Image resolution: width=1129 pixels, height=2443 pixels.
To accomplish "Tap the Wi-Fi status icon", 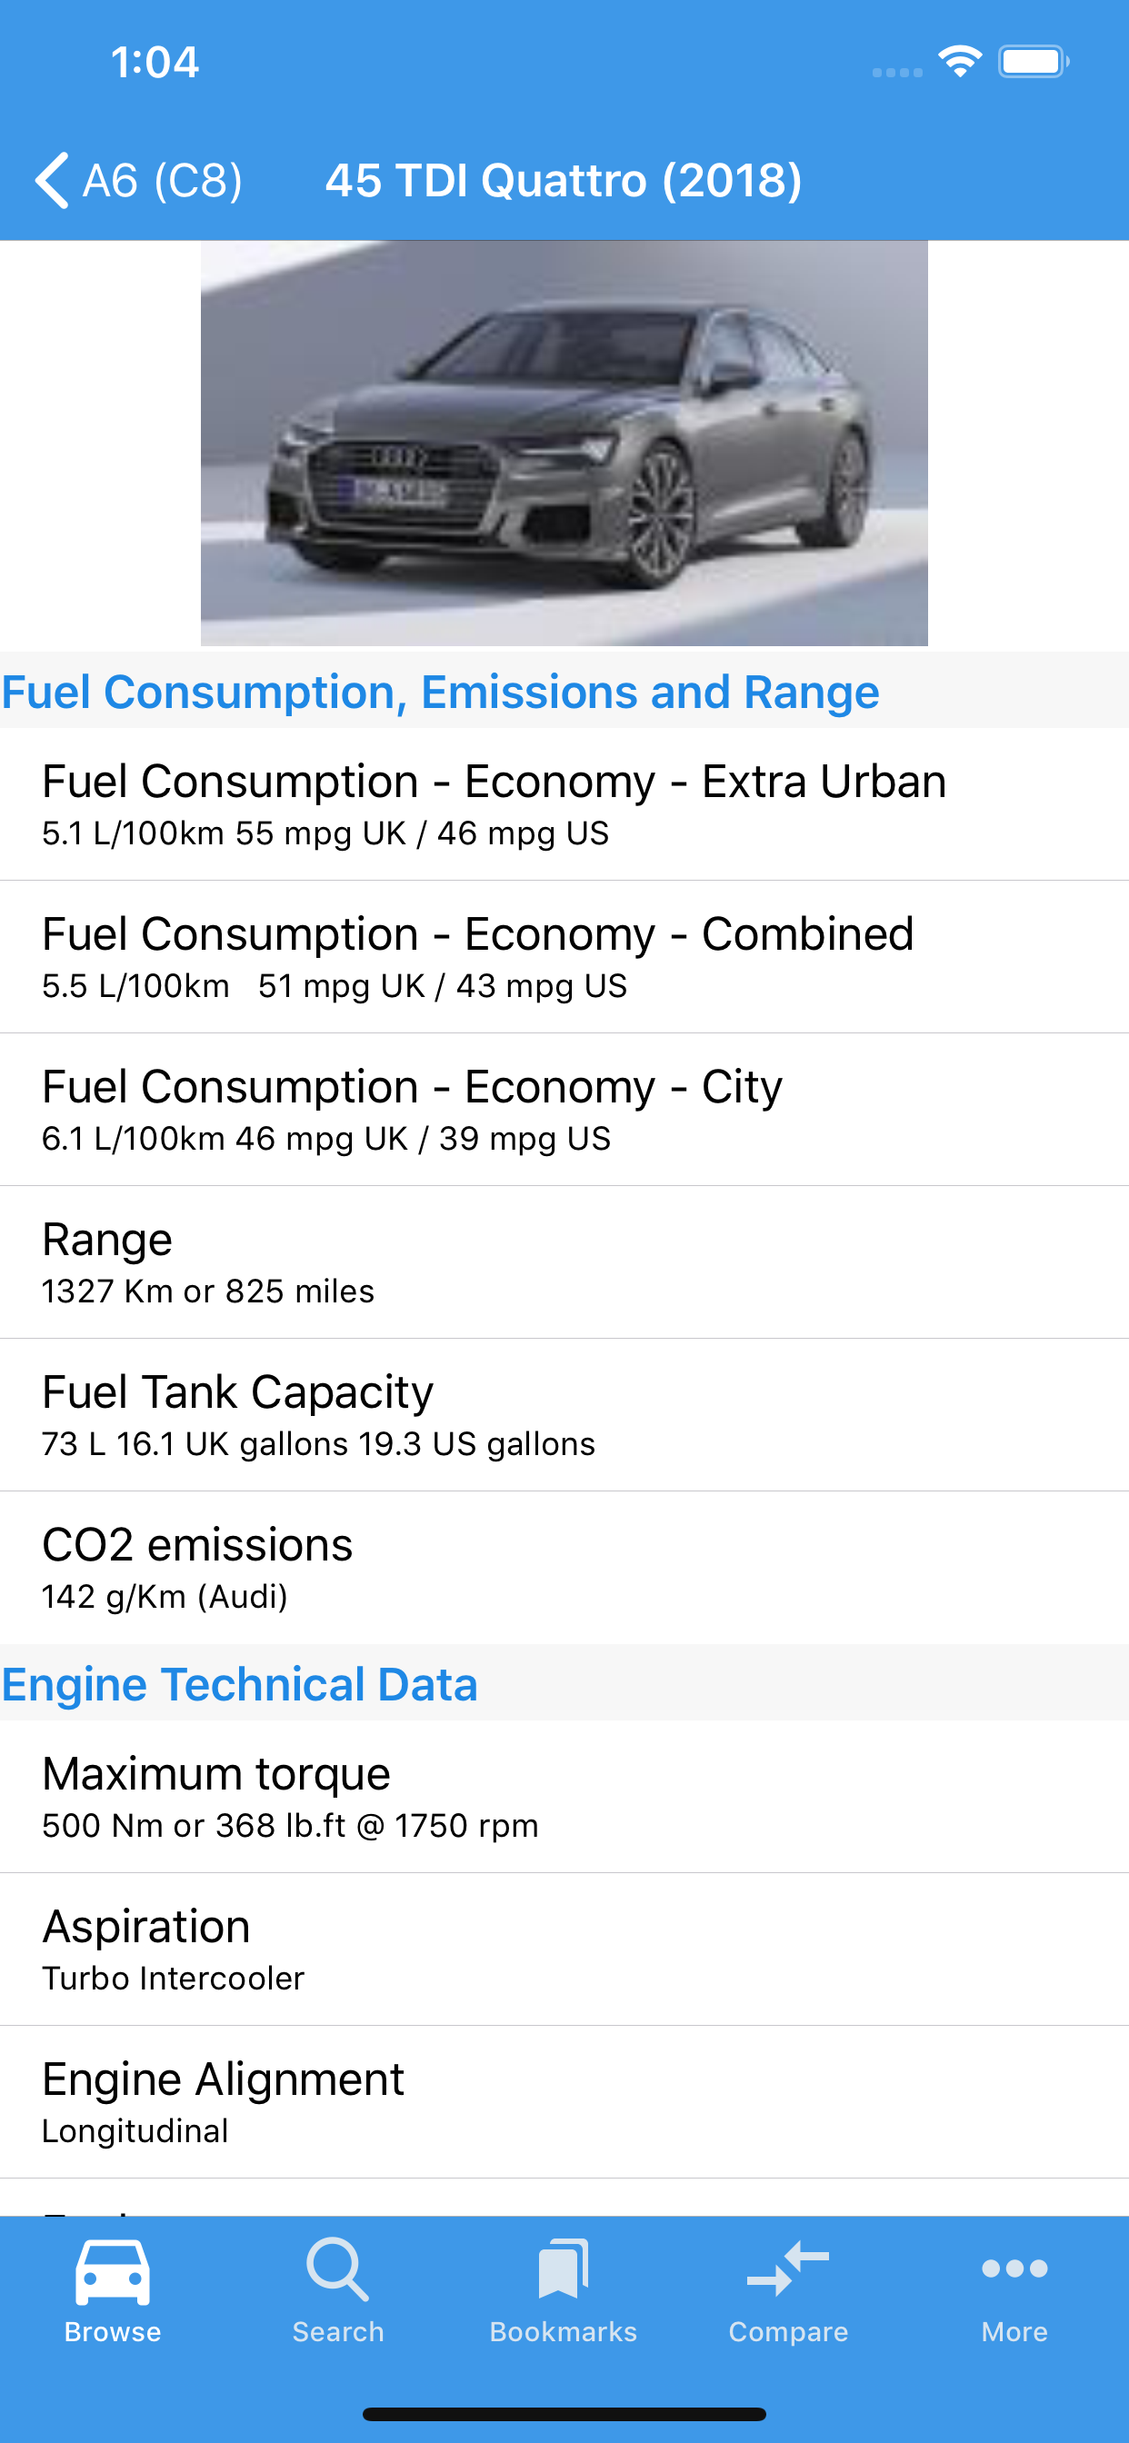I will (x=960, y=63).
